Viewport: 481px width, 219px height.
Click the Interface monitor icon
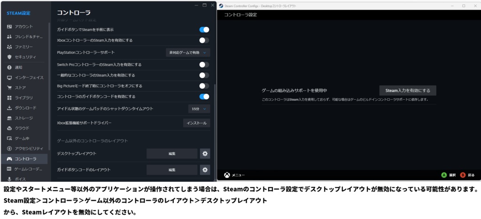tap(9, 77)
